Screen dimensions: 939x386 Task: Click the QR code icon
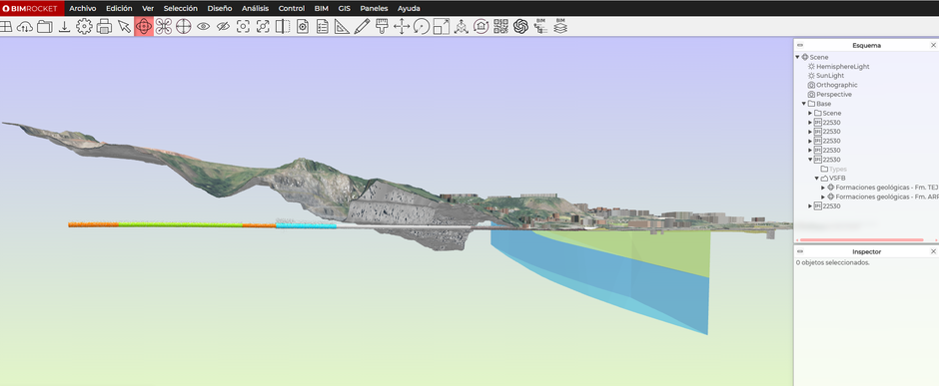point(500,26)
